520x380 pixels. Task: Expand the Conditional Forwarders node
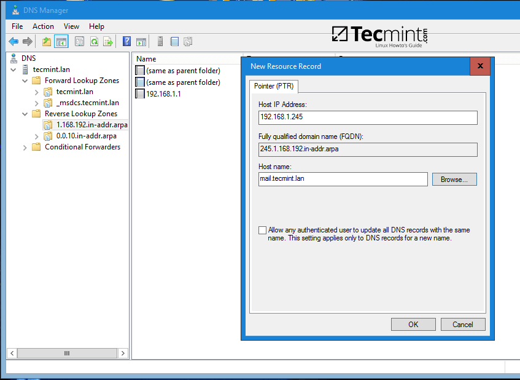point(25,147)
